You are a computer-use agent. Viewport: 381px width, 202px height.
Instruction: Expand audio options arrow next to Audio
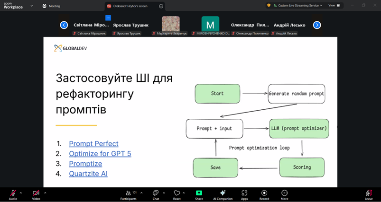click(21, 193)
